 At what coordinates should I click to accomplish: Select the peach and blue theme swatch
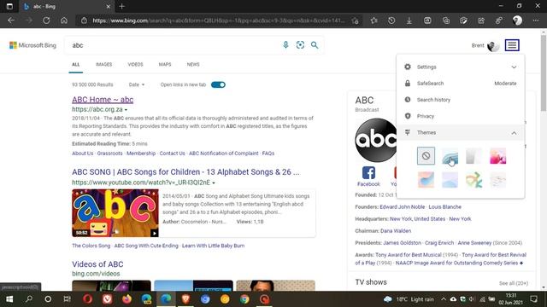[x=426, y=180]
